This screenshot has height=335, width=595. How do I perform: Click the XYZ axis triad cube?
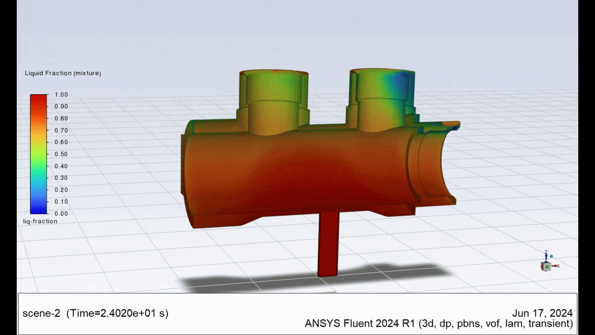[x=547, y=266]
